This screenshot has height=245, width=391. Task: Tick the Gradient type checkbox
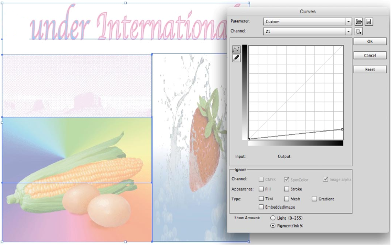point(314,198)
